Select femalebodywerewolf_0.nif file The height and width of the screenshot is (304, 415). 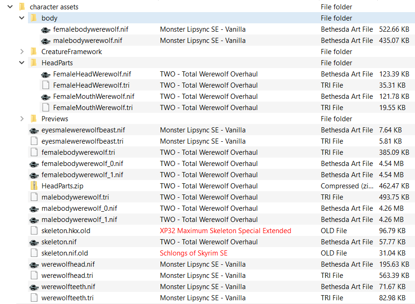pos(221,164)
